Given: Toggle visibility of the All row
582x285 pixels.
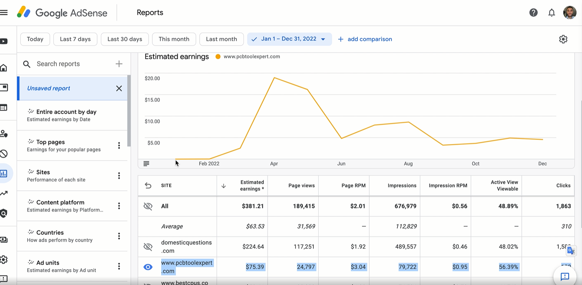Looking at the screenshot, I should [148, 206].
